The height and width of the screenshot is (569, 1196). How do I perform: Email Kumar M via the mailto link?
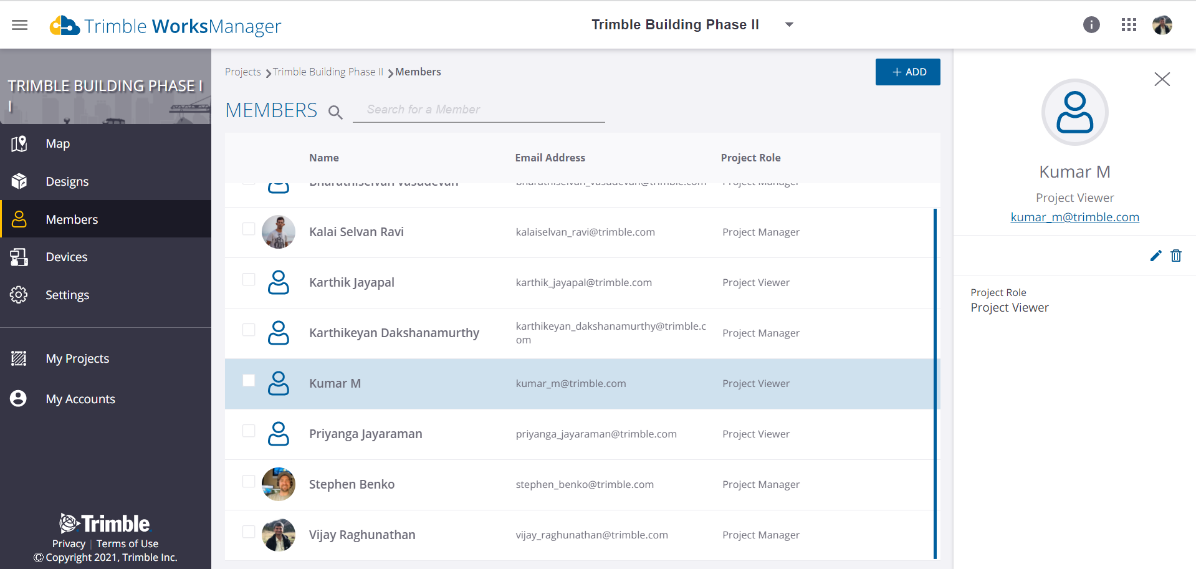pos(1074,217)
